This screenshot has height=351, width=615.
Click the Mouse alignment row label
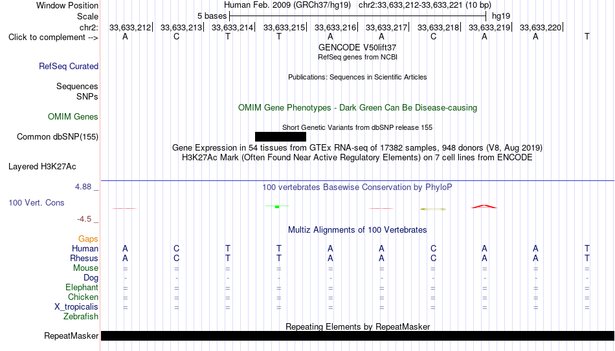click(x=85, y=268)
